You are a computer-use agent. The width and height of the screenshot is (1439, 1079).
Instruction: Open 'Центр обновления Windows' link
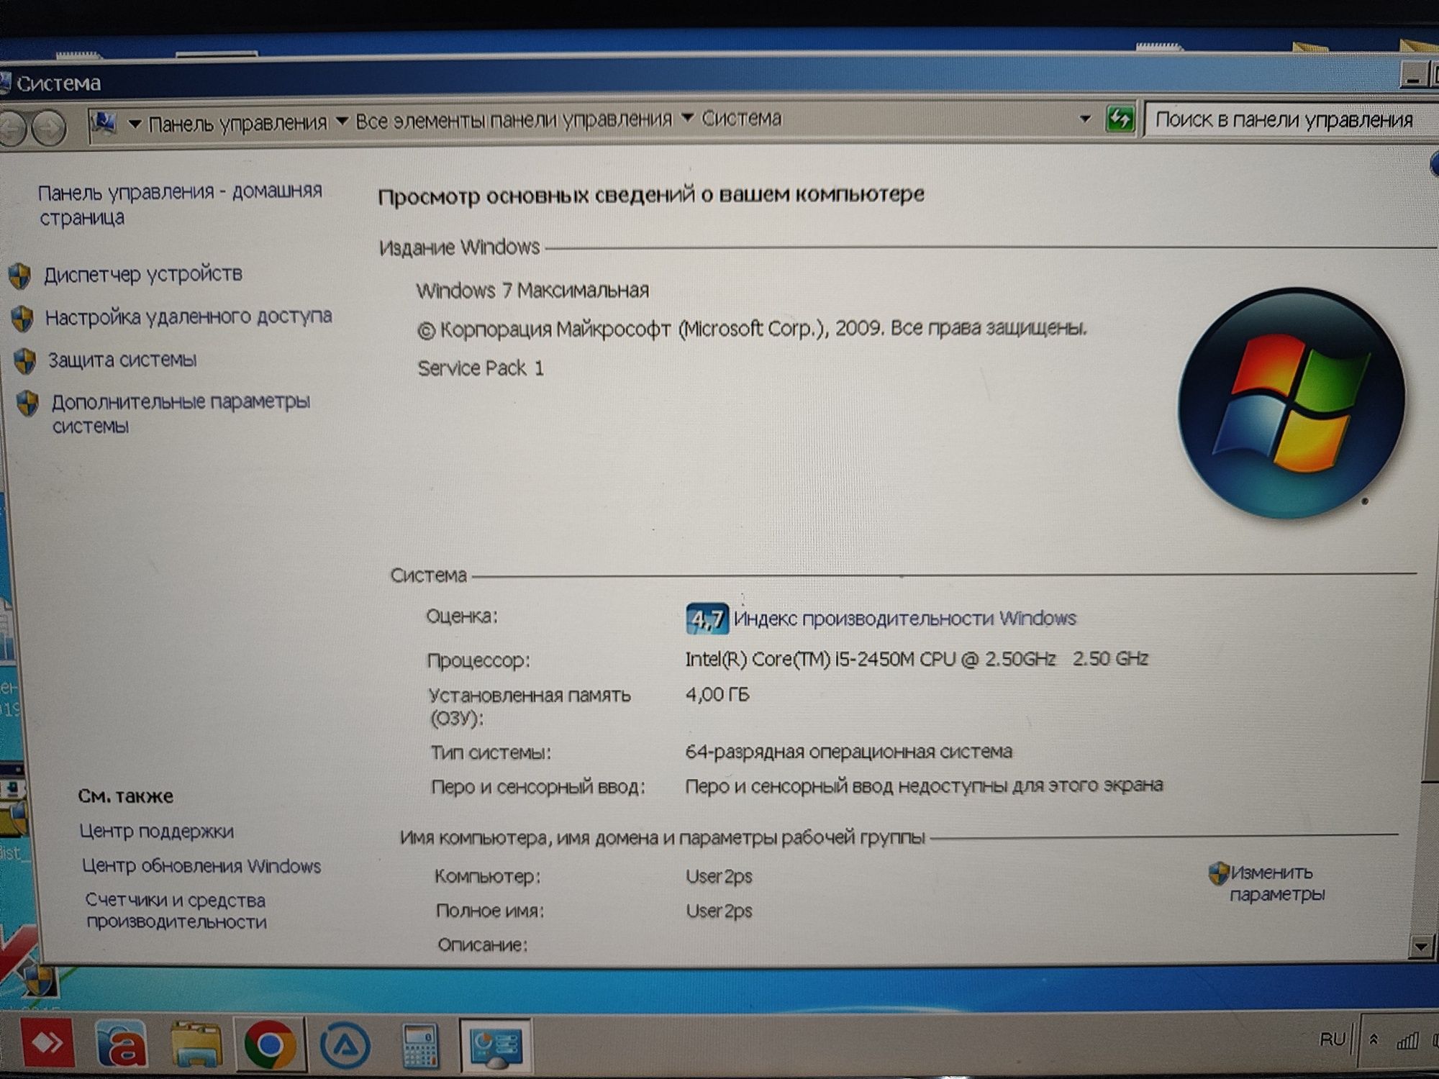(201, 865)
